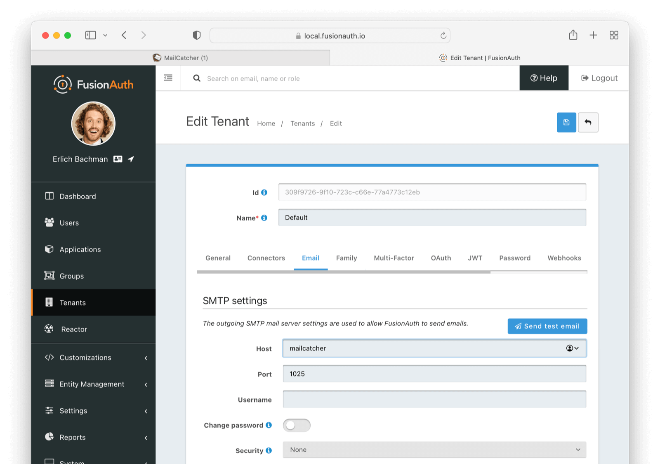Click the Safari address bar
Viewport: 660px width, 464px height.
coord(330,36)
